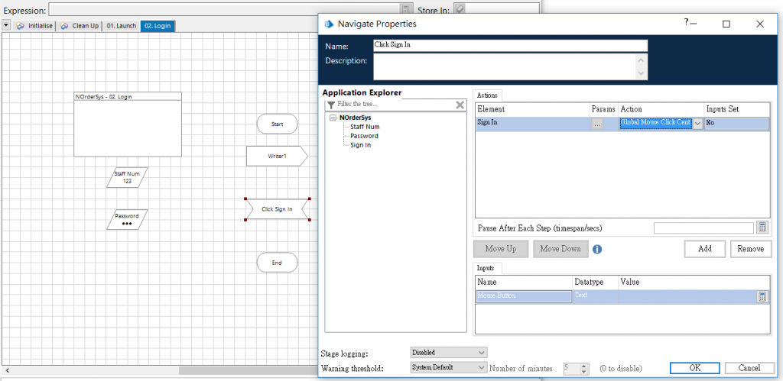Open the page list dropdown arrow left of Initialise

pyautogui.click(x=5, y=25)
